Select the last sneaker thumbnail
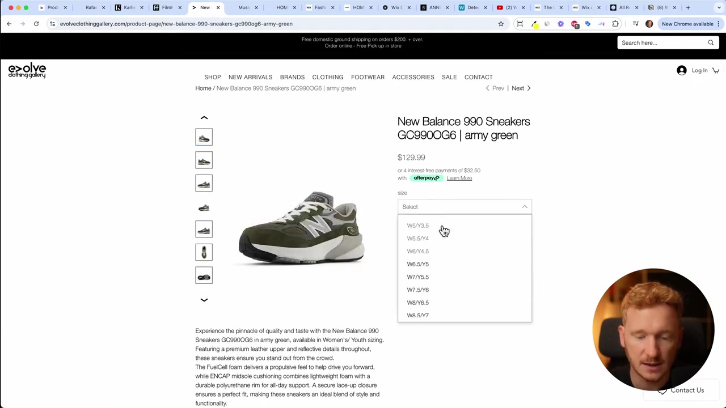Screen dimensions: 726x408 (204, 275)
